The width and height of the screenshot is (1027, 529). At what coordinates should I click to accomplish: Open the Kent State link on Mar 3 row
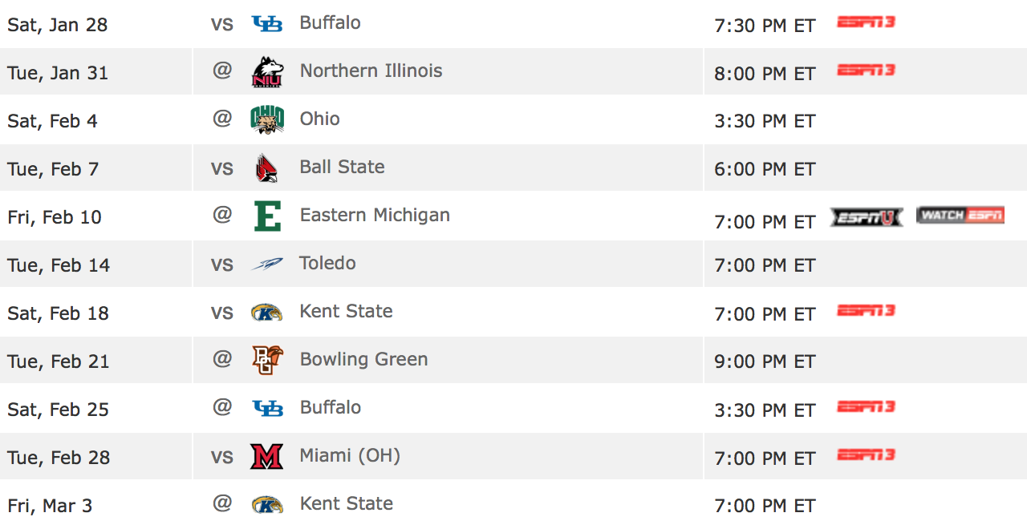click(346, 503)
